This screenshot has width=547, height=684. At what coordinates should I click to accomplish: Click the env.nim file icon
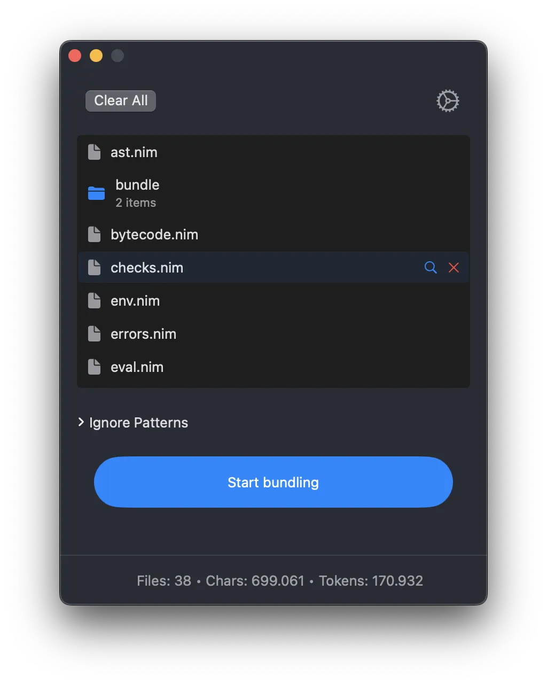[x=95, y=301]
